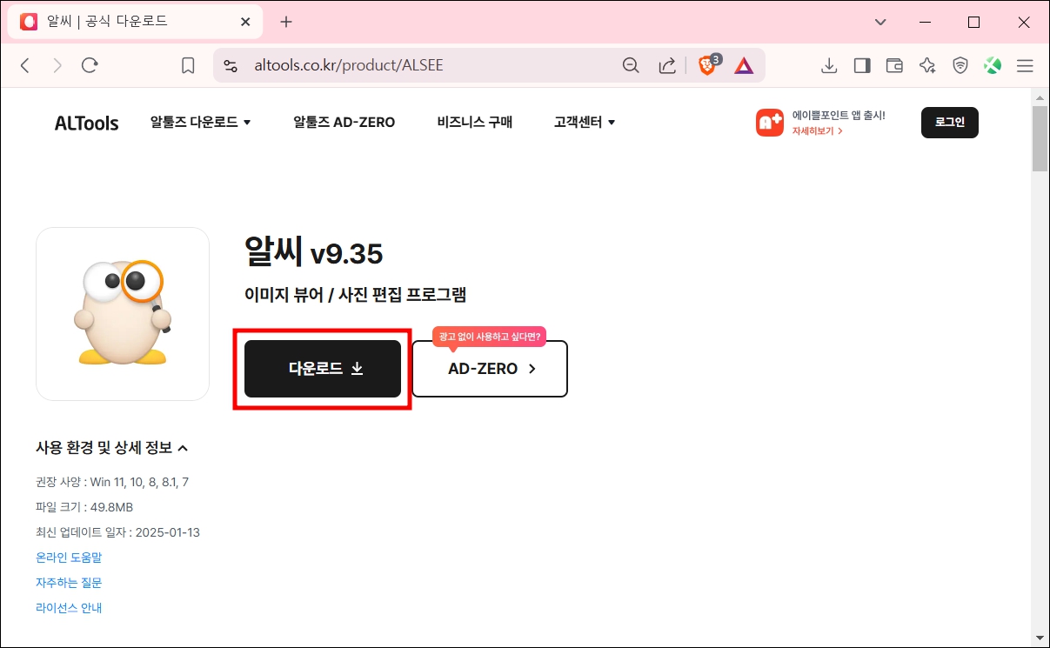This screenshot has width=1050, height=648.
Task: Open Leo AI assistant icon
Action: click(927, 65)
